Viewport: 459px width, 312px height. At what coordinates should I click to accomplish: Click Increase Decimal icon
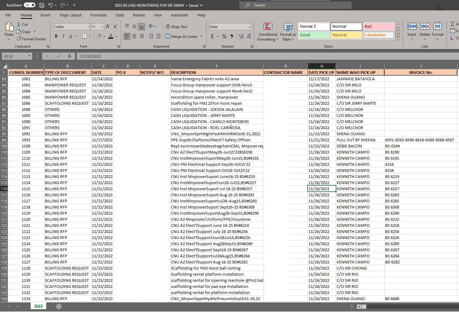(x=241, y=36)
